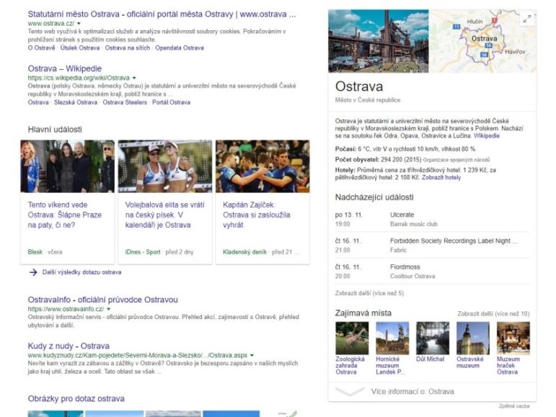This screenshot has height=417, width=556.
Task: Click Organizace spojených národů source link
Action: coord(456,160)
